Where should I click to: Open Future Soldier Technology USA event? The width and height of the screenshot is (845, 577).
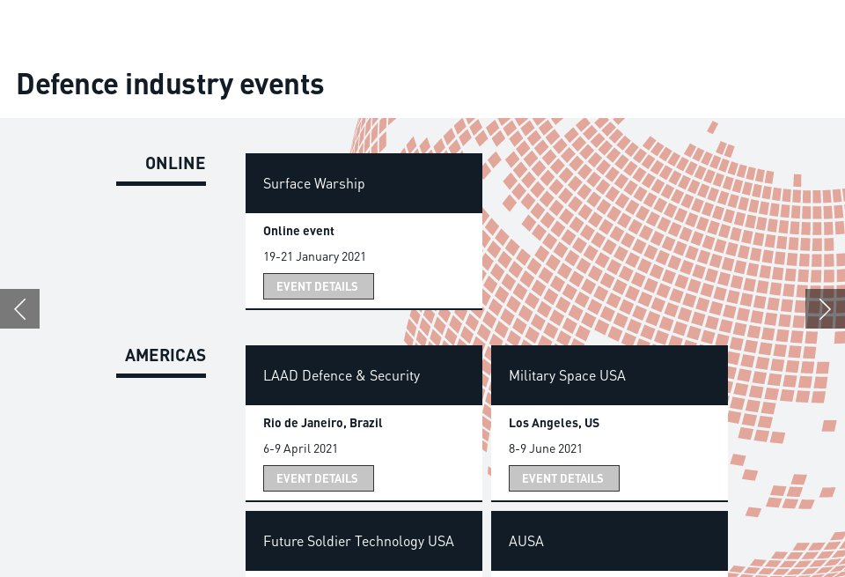[358, 541]
